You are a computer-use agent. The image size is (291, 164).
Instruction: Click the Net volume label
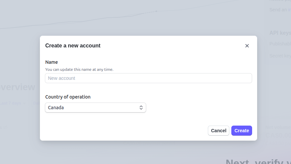[278, 127]
